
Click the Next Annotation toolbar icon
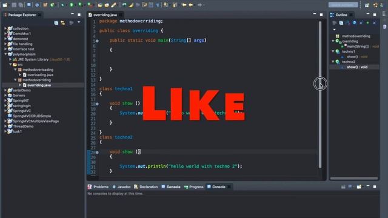click(x=166, y=5)
